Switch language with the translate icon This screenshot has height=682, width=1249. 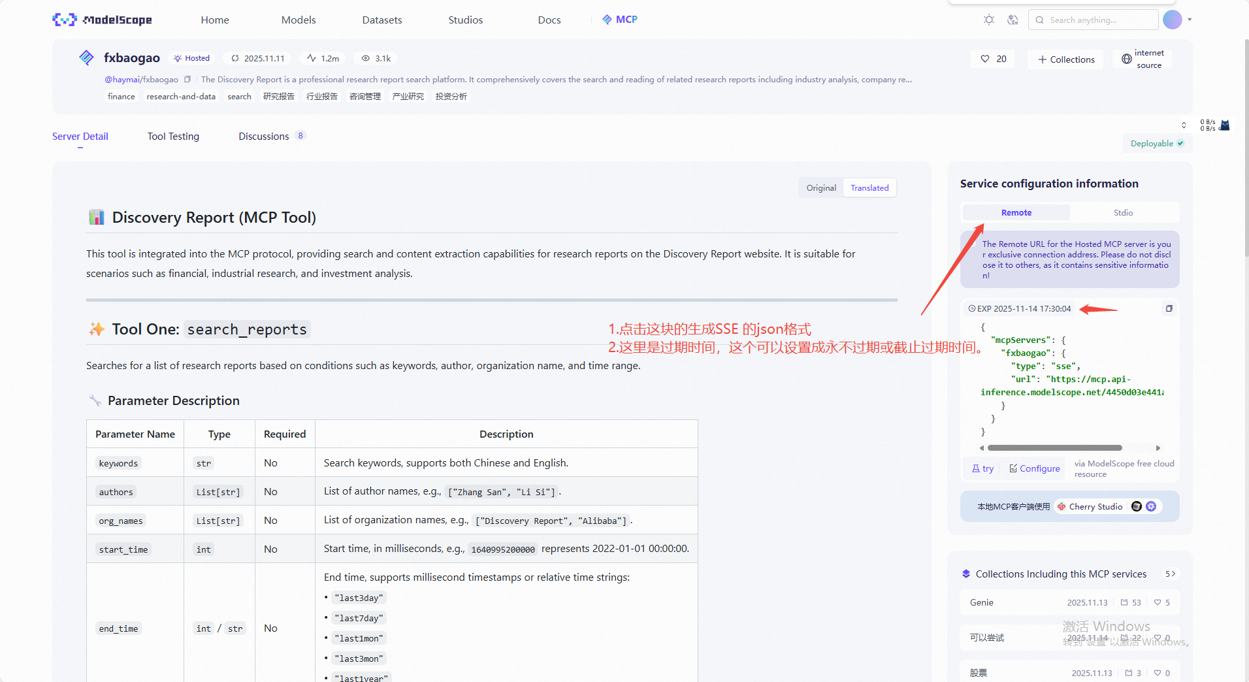(x=1013, y=20)
